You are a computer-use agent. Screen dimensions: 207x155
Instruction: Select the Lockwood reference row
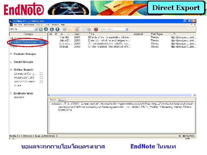coord(122,44)
